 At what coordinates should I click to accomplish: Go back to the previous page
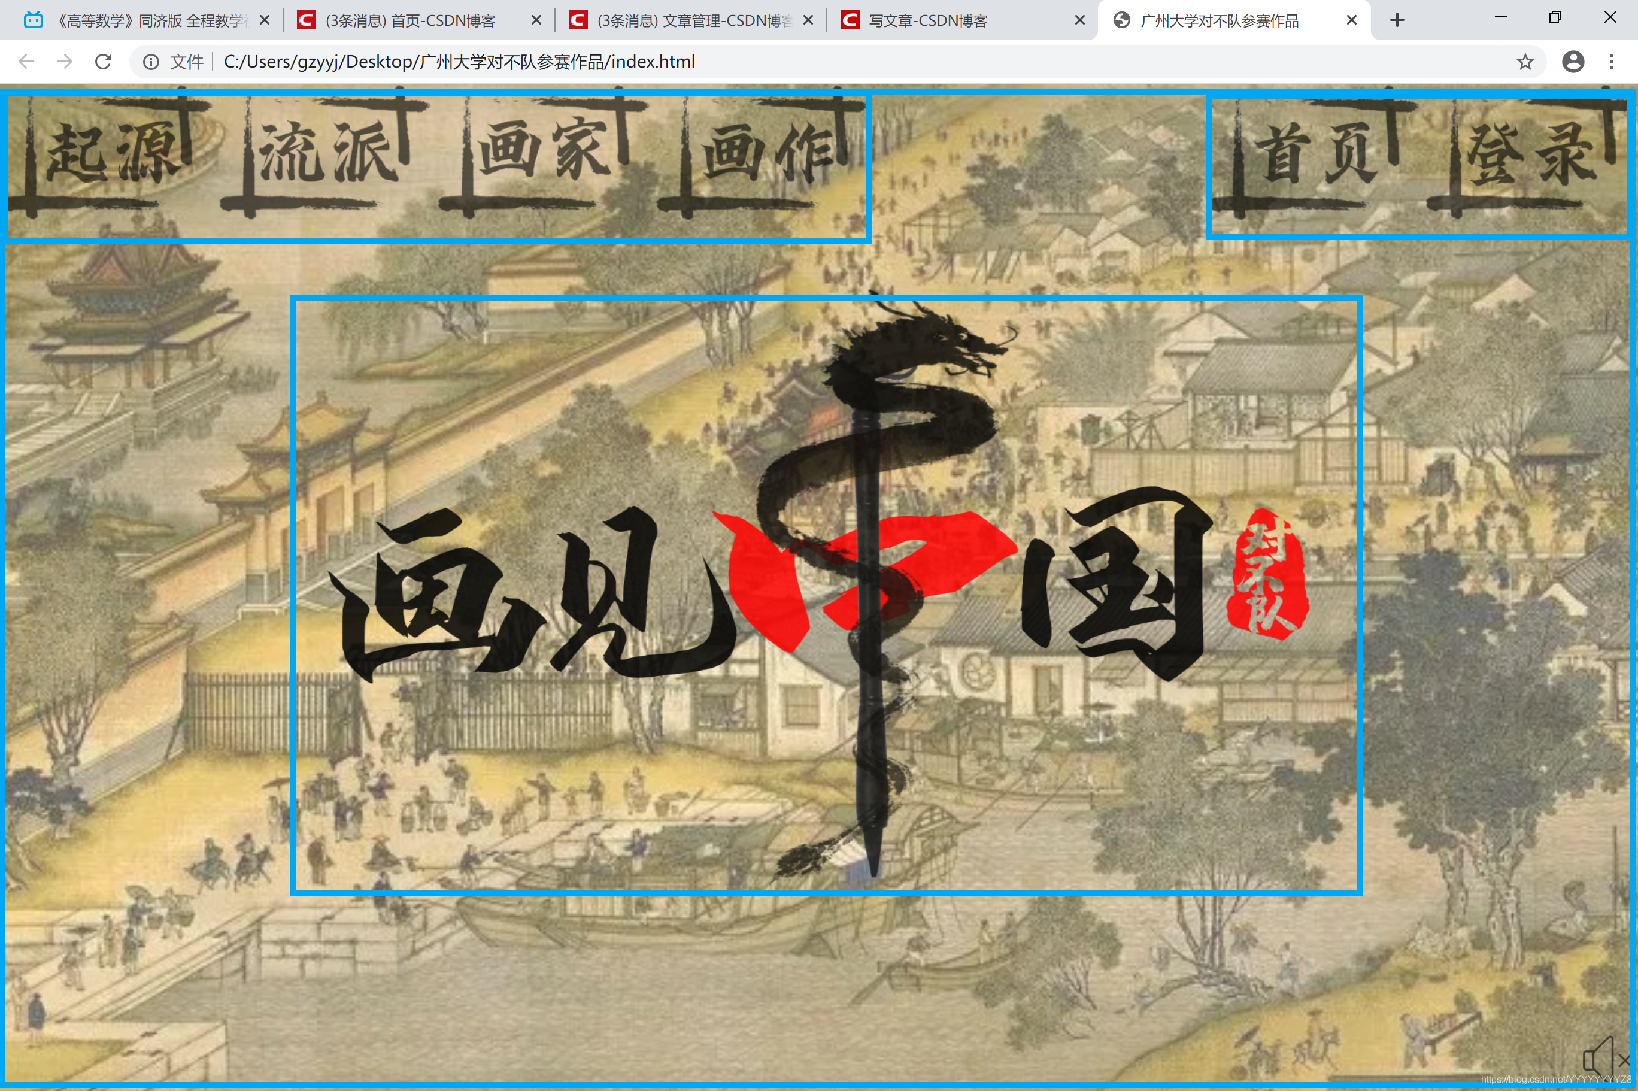pos(26,62)
